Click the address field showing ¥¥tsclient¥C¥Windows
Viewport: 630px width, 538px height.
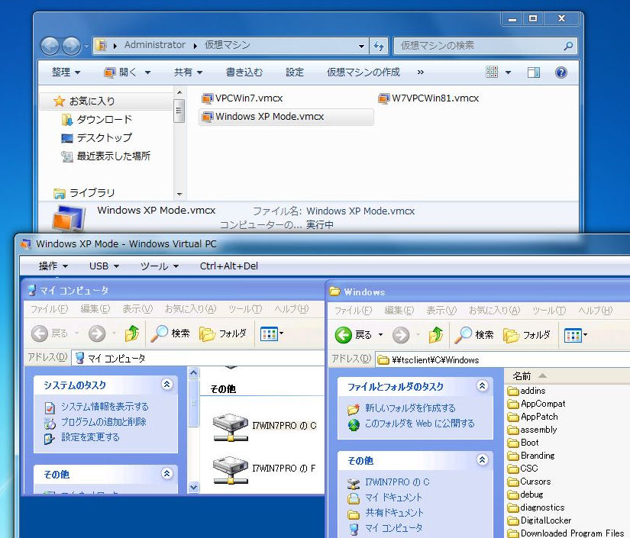pos(502,359)
